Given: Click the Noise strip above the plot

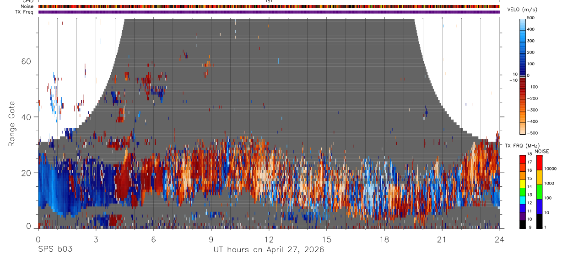Looking at the screenshot, I should coord(269,6).
